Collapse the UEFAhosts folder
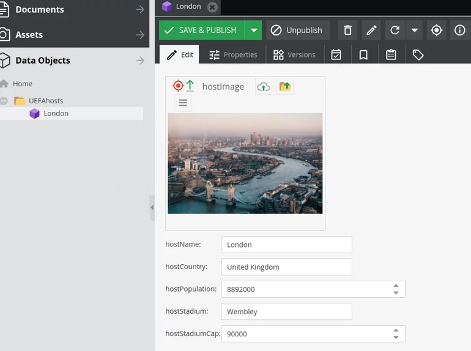The image size is (471, 351). coord(4,101)
